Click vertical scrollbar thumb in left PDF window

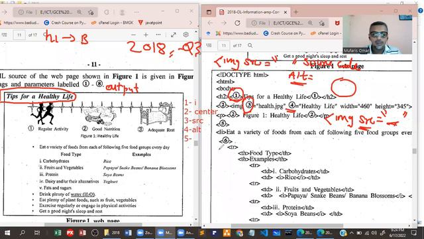[x=196, y=143]
